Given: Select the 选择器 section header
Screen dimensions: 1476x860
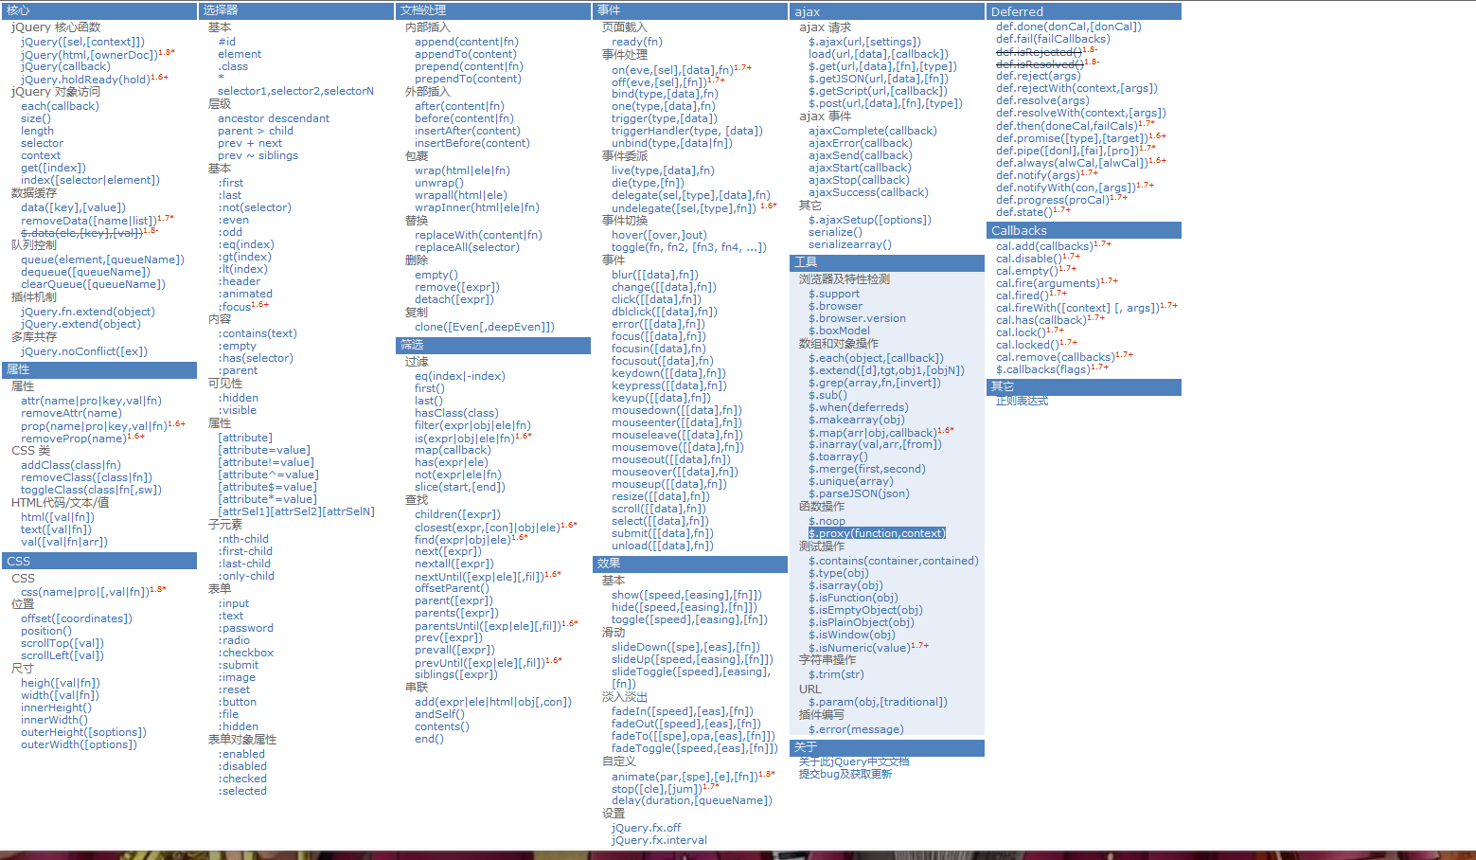Looking at the screenshot, I should point(296,10).
